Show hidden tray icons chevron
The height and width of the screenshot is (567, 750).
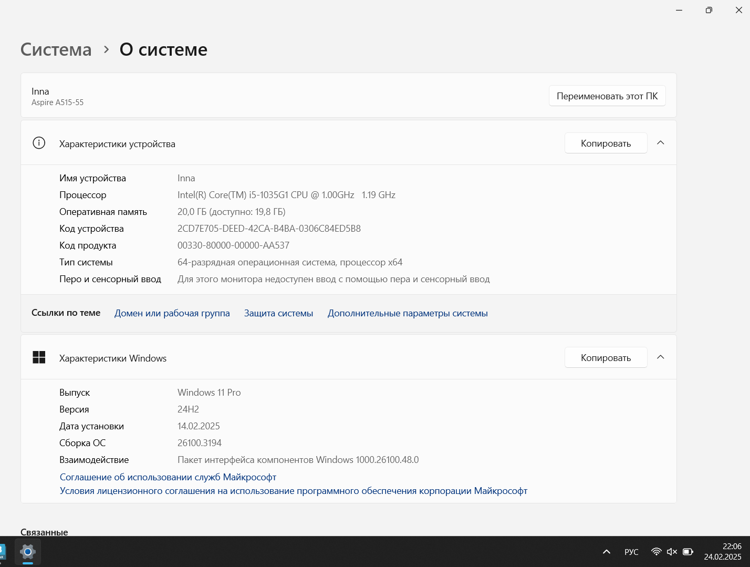pyautogui.click(x=607, y=552)
